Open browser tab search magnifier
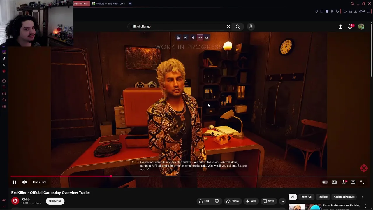Viewport: 373px width, 210px height. (x=352, y=3)
